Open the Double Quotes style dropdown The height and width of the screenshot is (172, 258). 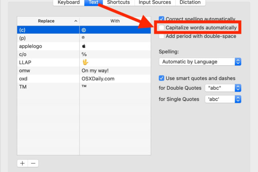pyautogui.click(x=223, y=88)
